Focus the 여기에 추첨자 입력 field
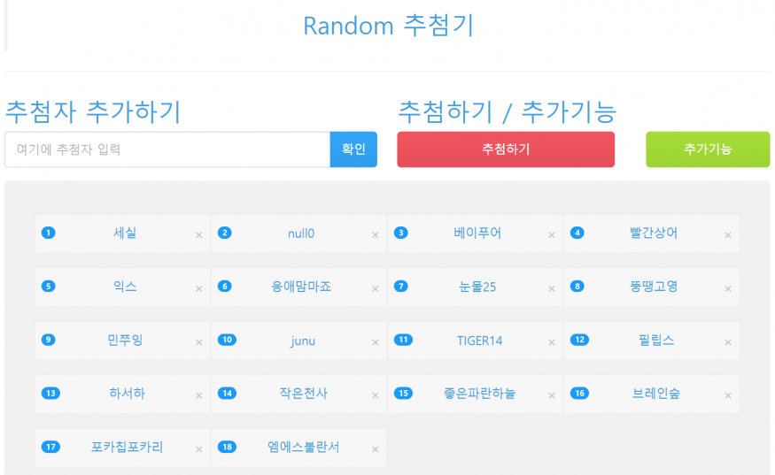This screenshot has height=475, width=775. [167, 149]
